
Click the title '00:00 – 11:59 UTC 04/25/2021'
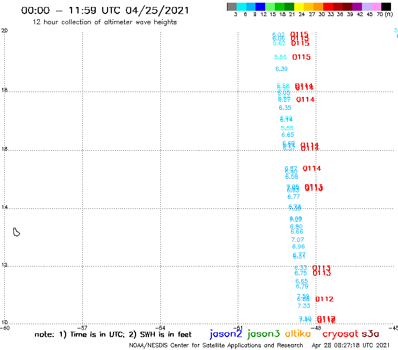[105, 10]
